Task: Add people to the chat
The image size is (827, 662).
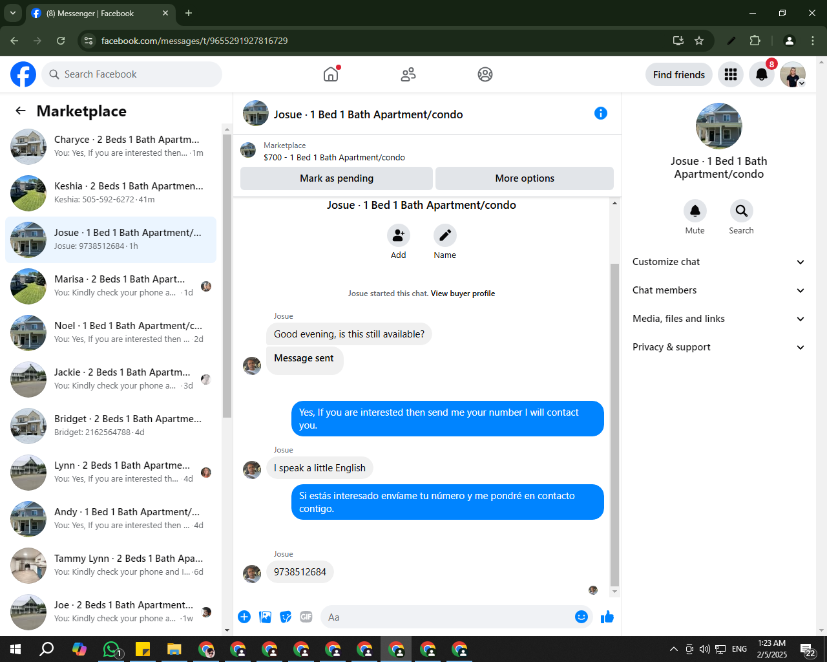Action: pyautogui.click(x=399, y=235)
